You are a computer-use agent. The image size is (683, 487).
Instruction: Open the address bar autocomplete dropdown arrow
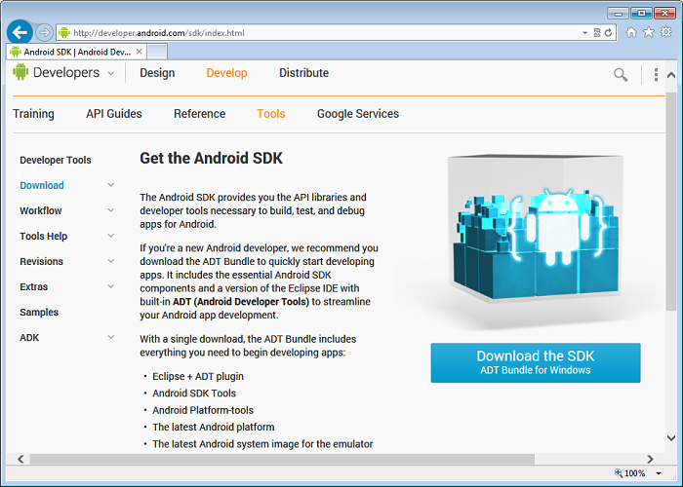pos(585,33)
